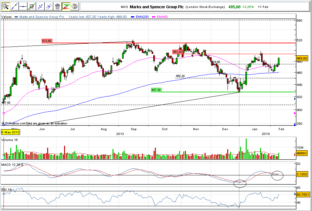Image resolution: width=312 pixels, height=211 pixels.
Task: Click the Values panel label
Action: click(6, 17)
